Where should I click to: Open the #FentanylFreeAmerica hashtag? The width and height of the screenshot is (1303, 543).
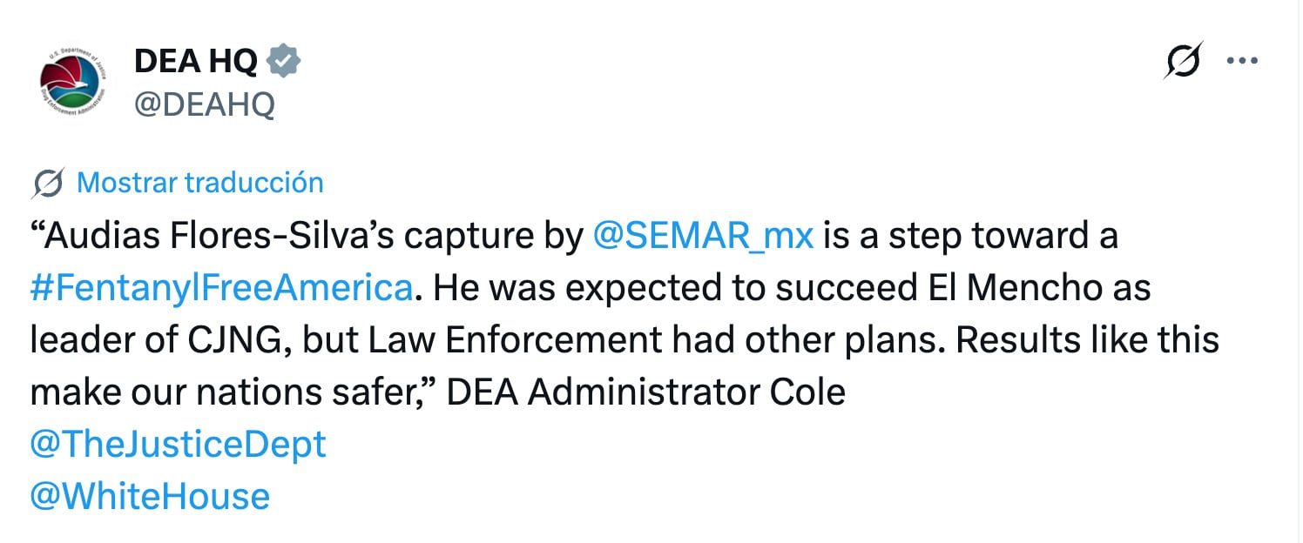click(220, 288)
